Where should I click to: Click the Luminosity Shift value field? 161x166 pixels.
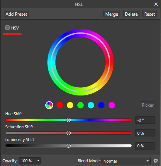(145, 146)
